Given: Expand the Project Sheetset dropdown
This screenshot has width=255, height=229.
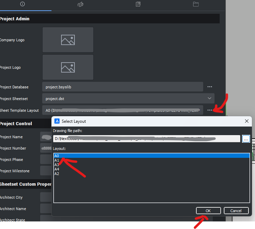Looking at the screenshot, I should coord(209,98).
